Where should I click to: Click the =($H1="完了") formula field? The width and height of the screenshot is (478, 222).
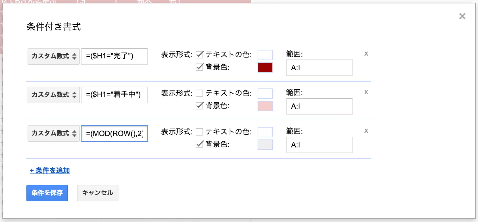pos(114,56)
